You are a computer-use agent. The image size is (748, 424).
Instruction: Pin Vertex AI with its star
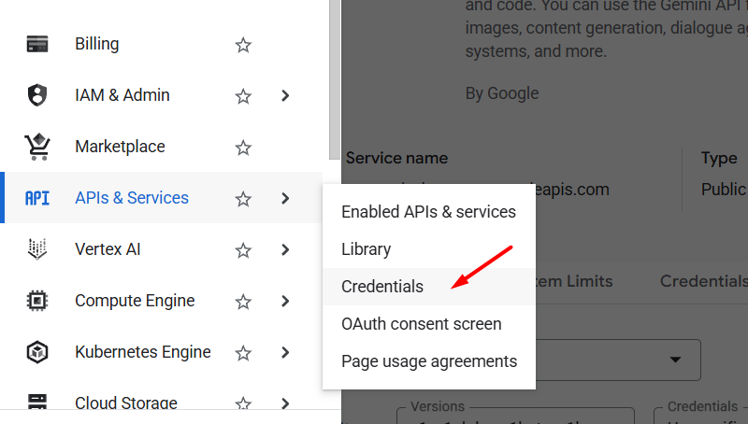[243, 250]
